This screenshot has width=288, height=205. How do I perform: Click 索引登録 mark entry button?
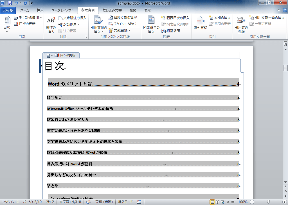point(200,23)
